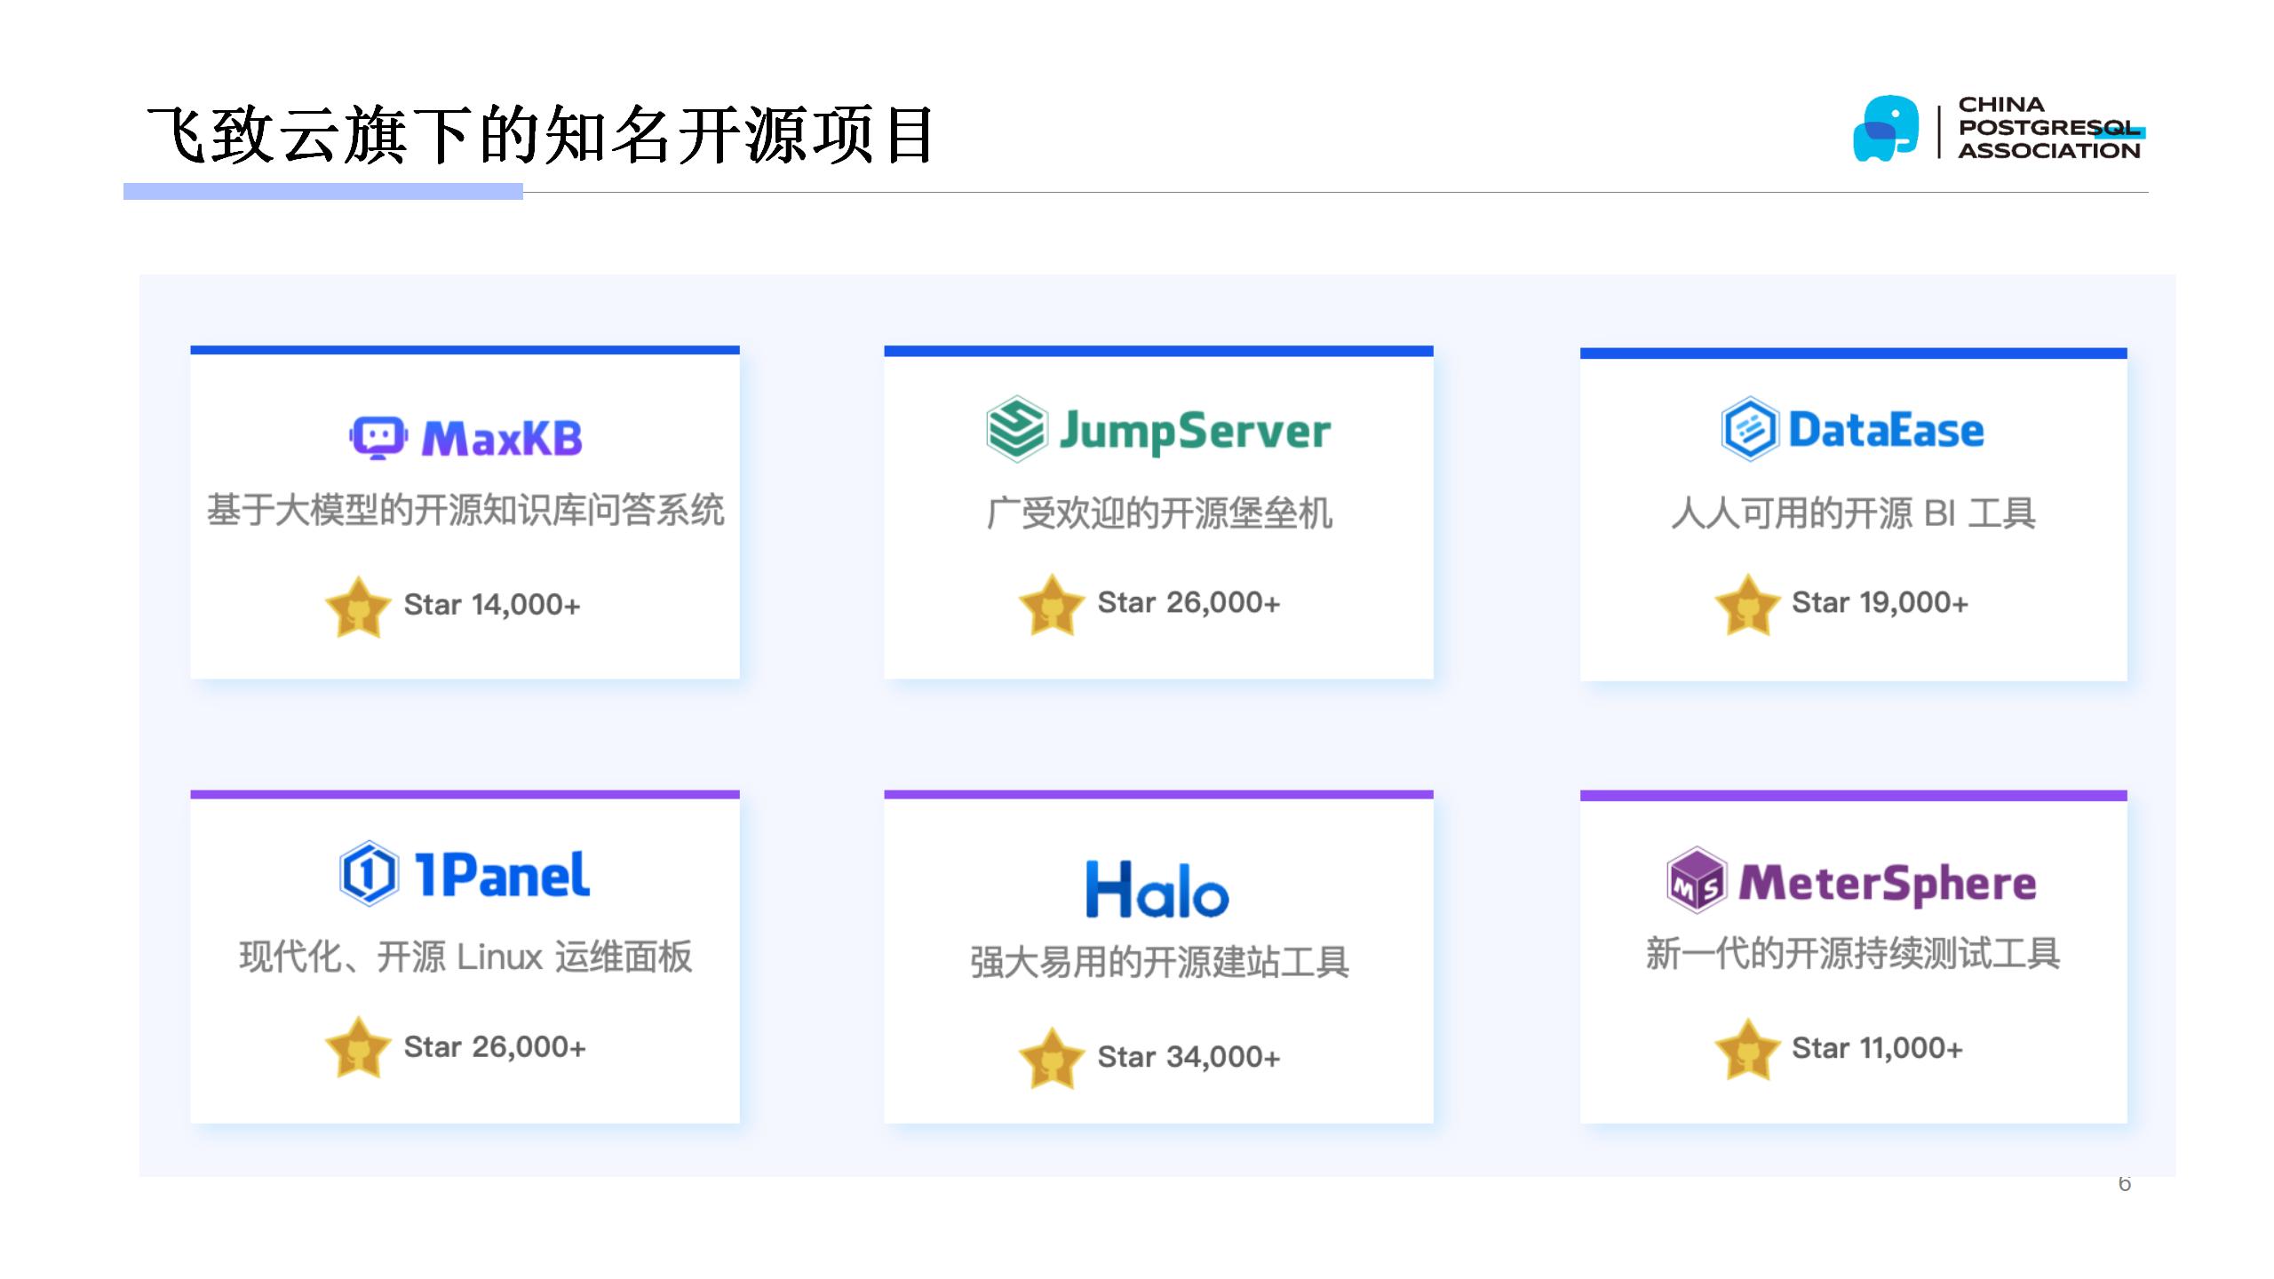Image resolution: width=2274 pixels, height=1279 pixels.
Task: Click the gold star beside Star 34,000+
Action: click(x=1051, y=1058)
